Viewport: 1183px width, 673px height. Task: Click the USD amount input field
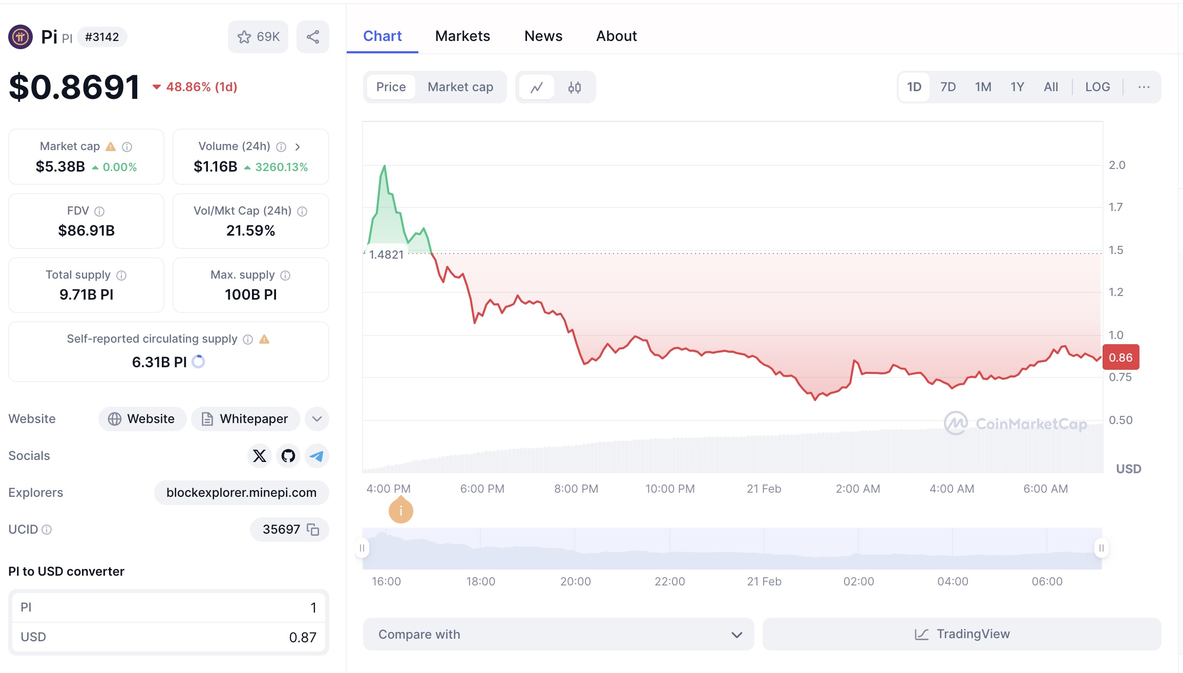pyautogui.click(x=168, y=637)
